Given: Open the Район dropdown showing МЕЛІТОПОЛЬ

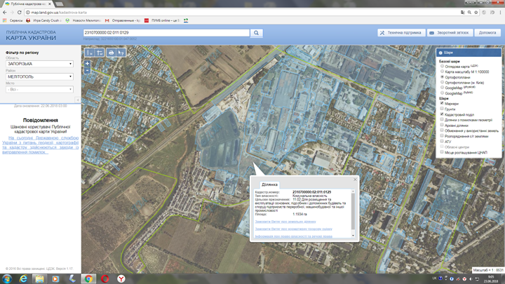Looking at the screenshot, I should (x=39, y=76).
